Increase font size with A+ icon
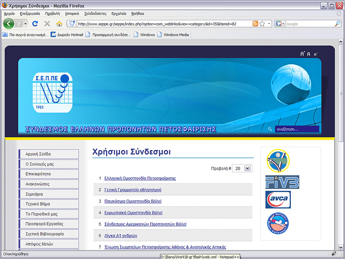Image resolution: width=345 pixels, height=259 pixels. point(303,54)
